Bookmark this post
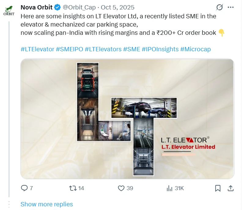The width and height of the screenshot is (243, 210). [x=218, y=188]
